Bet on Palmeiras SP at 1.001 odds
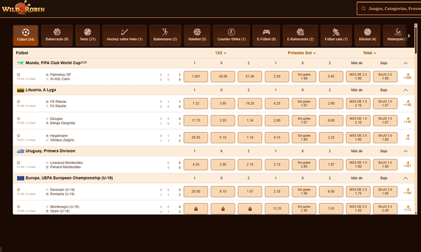Viewport: 421px width, 252px height. (x=196, y=77)
